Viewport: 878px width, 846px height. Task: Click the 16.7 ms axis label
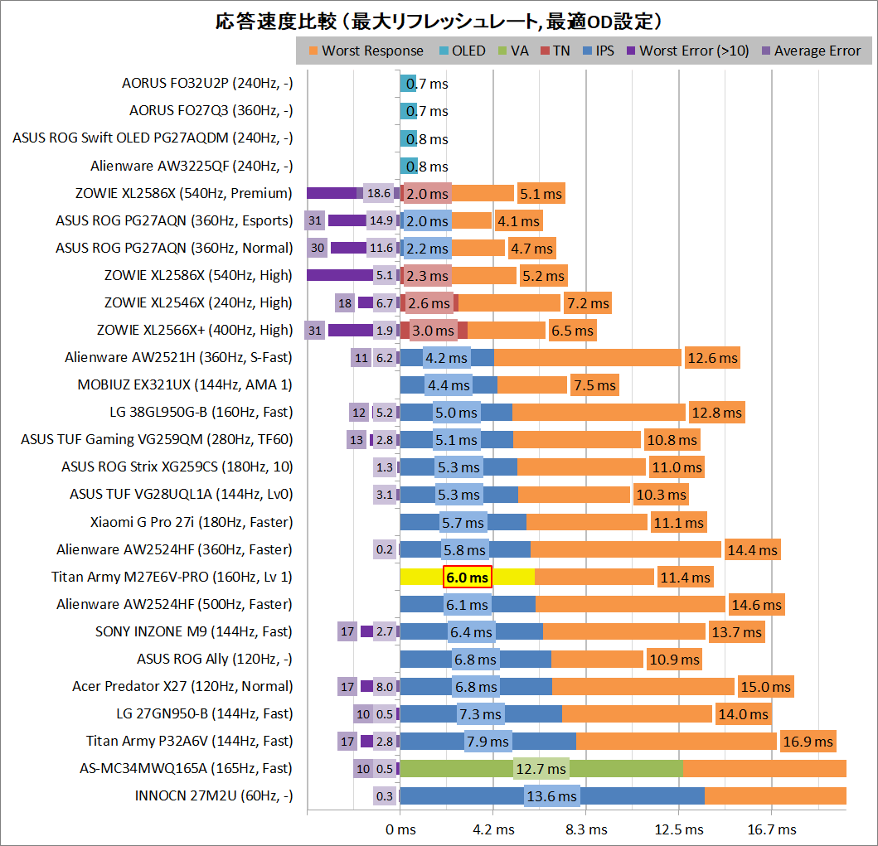772,829
